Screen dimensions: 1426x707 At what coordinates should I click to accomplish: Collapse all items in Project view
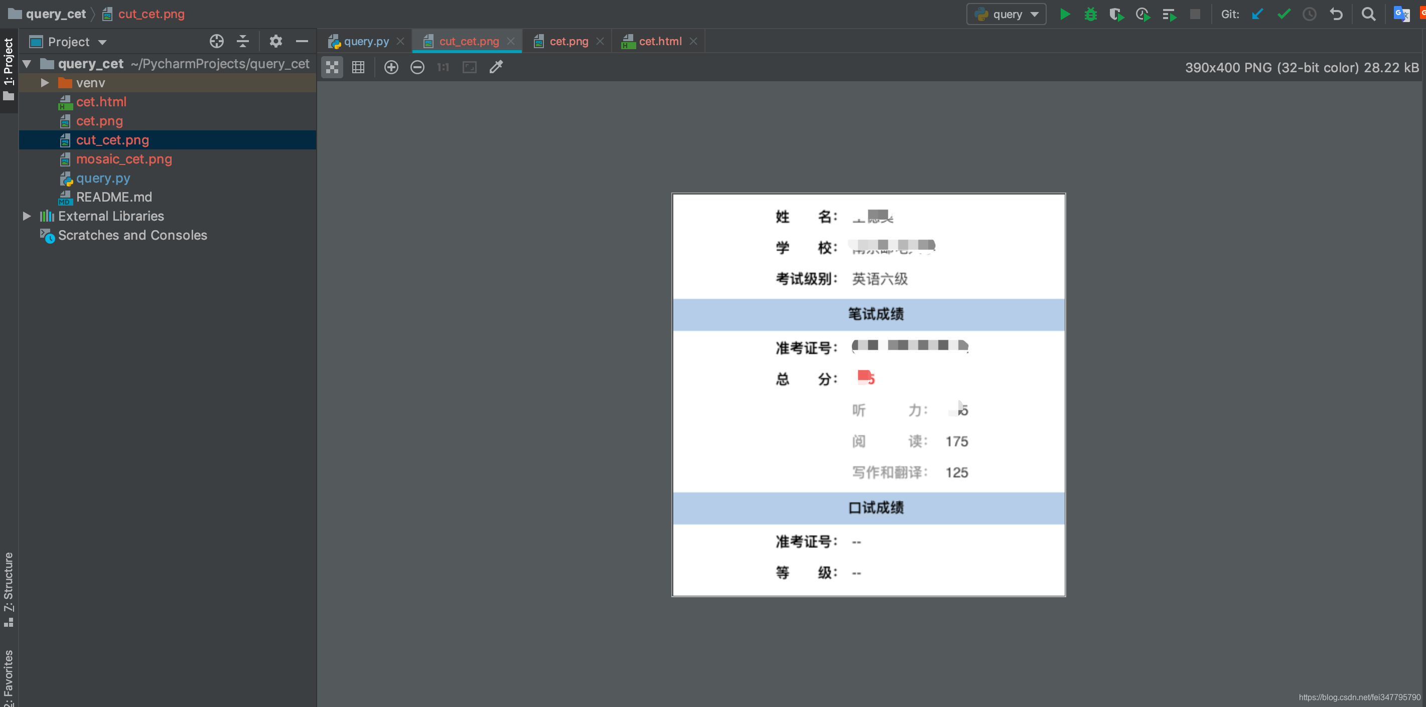point(242,42)
